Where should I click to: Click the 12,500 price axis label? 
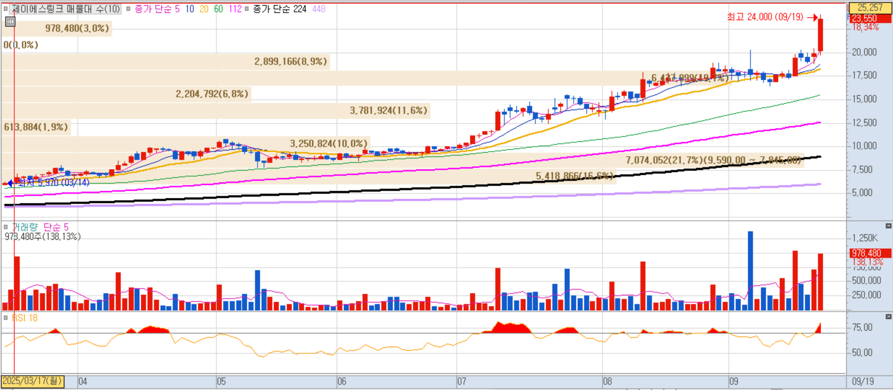click(x=864, y=122)
